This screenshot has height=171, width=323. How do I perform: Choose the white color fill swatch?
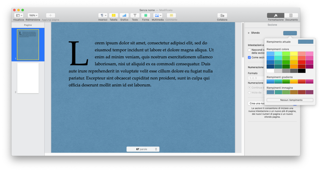[x=271, y=71]
